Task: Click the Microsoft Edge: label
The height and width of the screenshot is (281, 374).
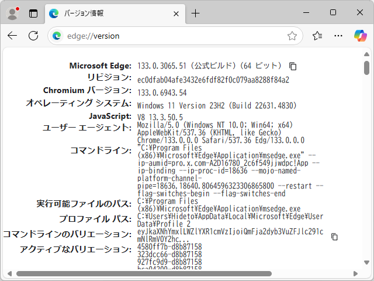Action: (x=100, y=66)
